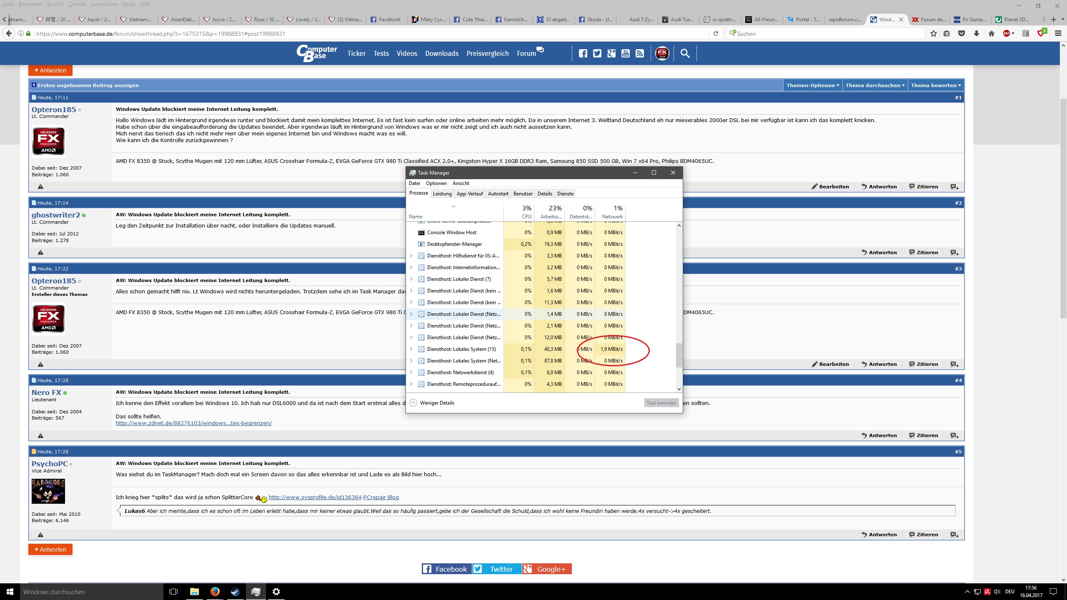Open the zdnet.de link in post #4

pyautogui.click(x=193, y=423)
